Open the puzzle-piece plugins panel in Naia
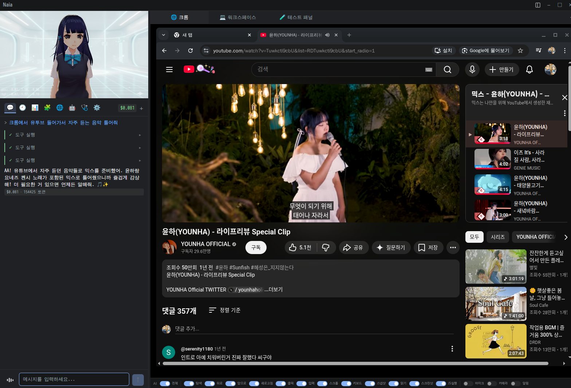571x388 pixels. tap(47, 108)
